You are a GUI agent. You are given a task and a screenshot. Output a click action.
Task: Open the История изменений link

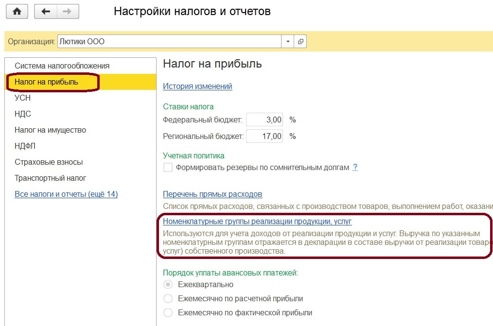(197, 86)
